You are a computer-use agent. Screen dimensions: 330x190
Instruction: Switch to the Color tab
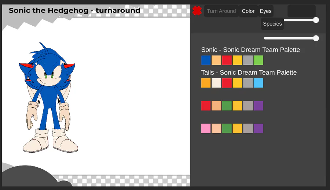coord(248,11)
